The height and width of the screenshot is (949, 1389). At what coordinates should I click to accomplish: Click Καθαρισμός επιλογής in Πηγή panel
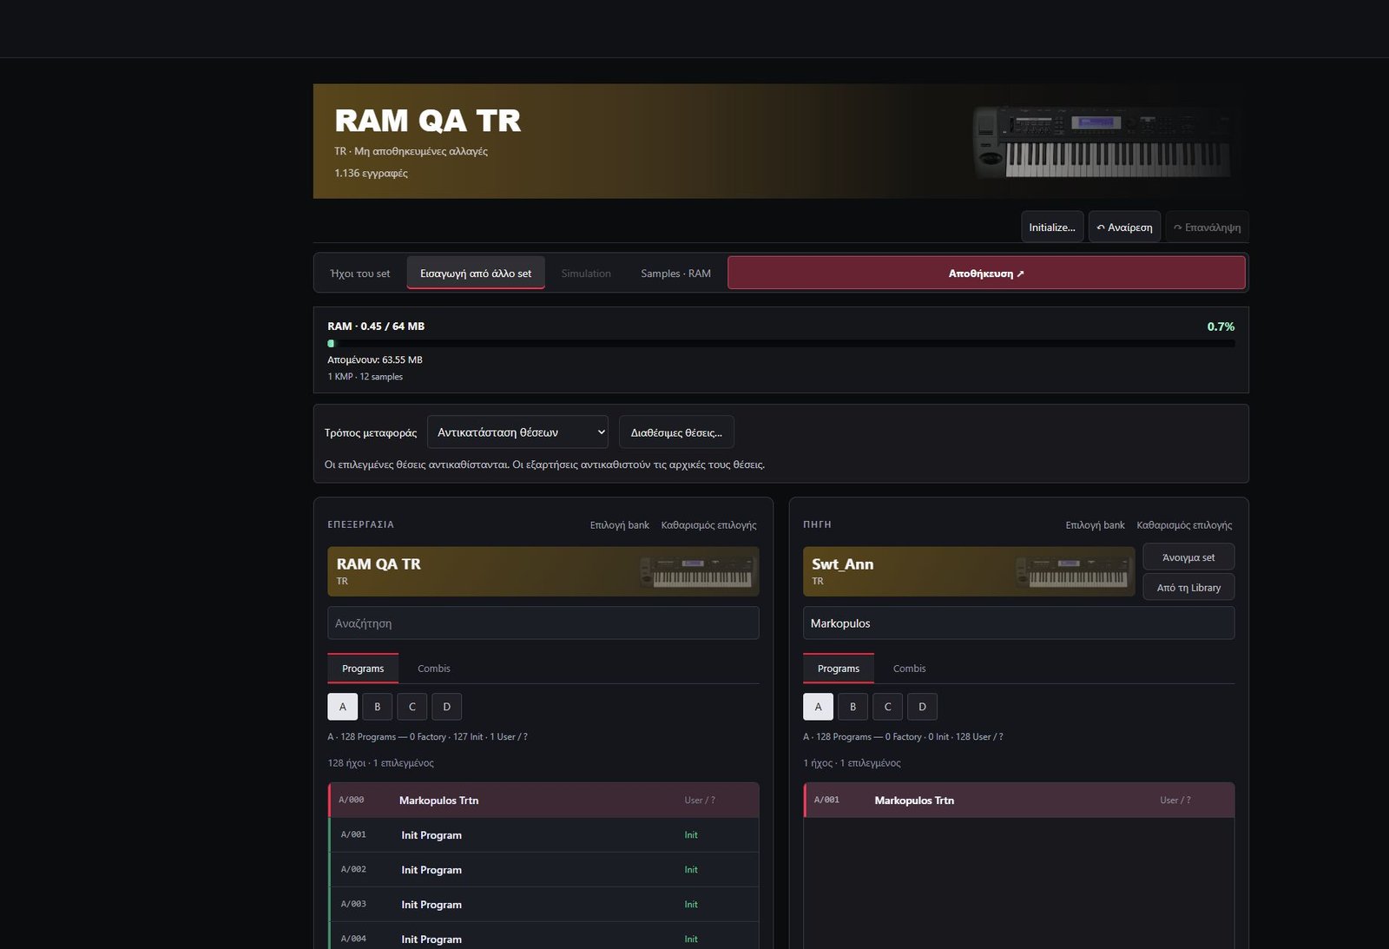pos(1184,525)
